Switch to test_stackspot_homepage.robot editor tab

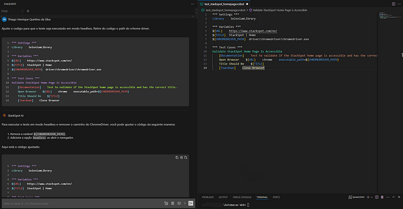tap(224, 4)
